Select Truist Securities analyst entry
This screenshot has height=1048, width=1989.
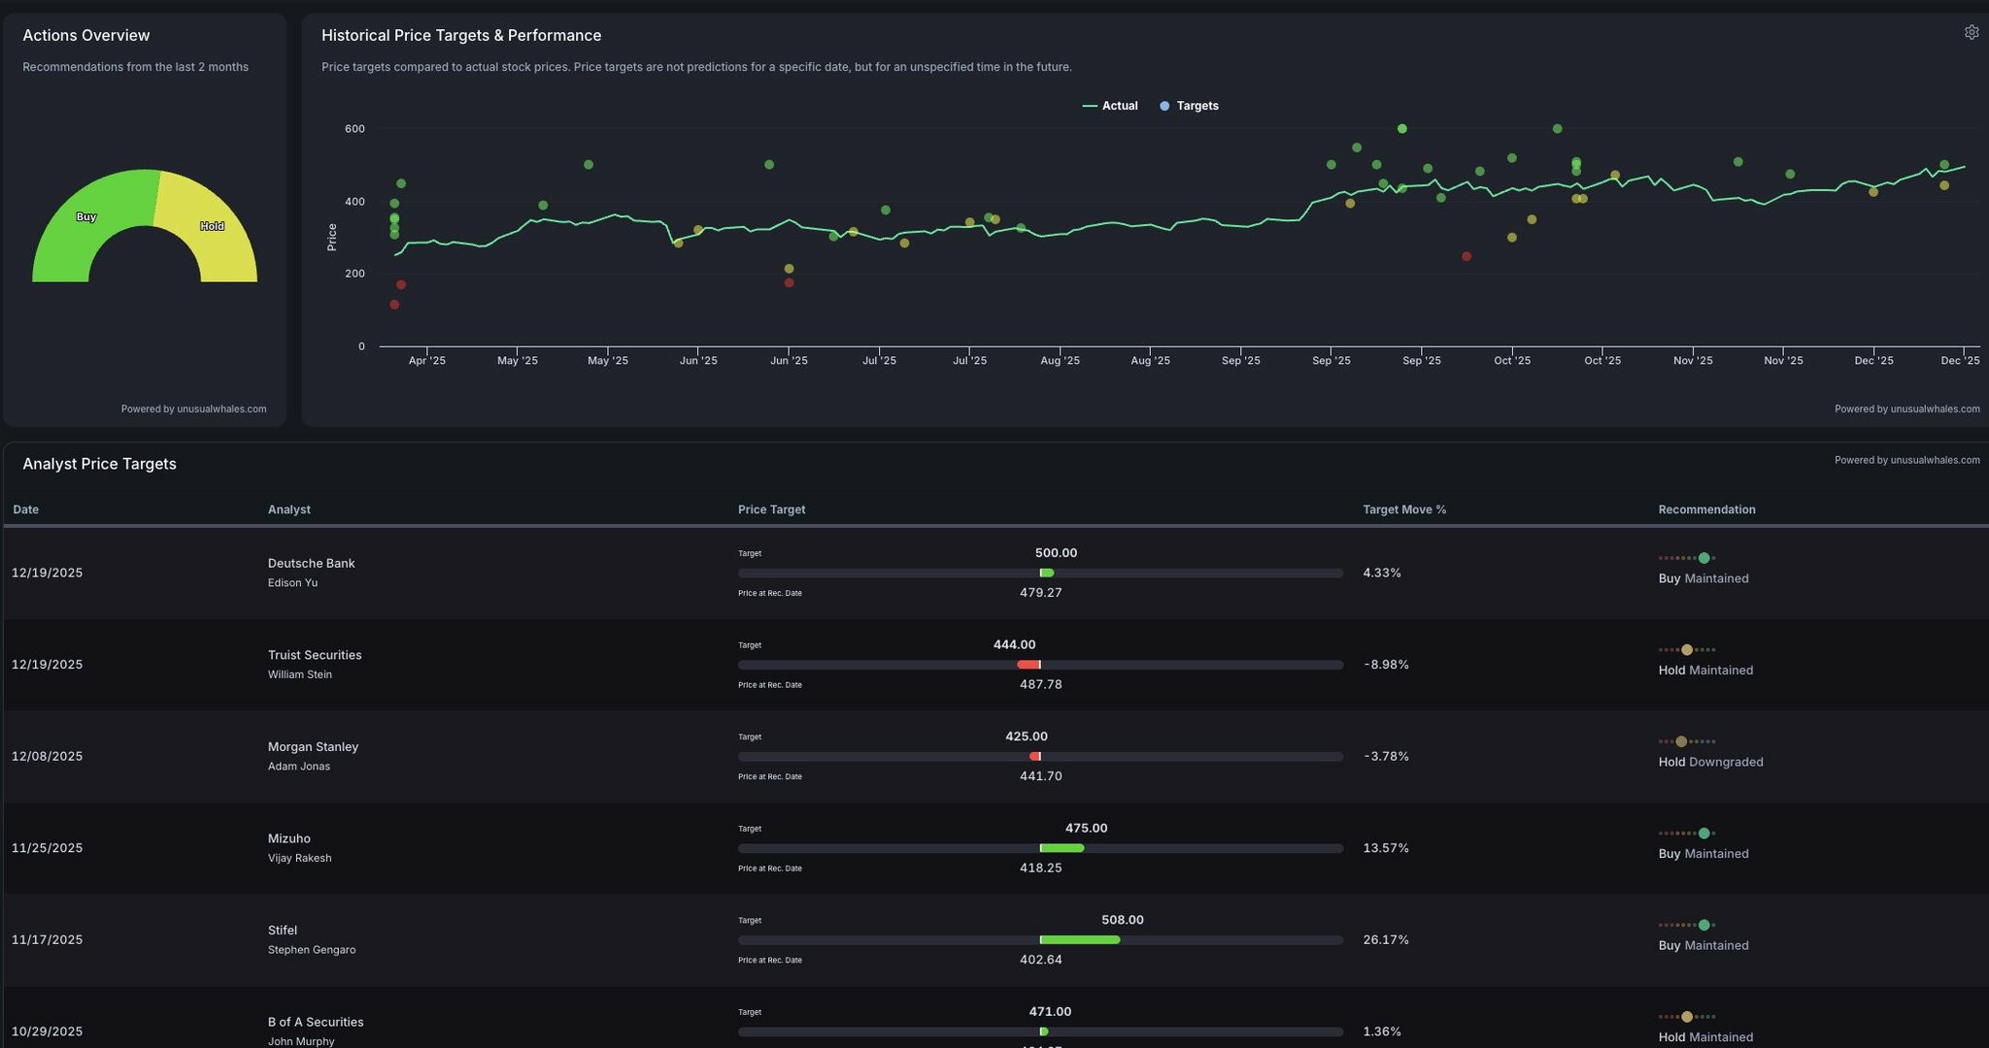pyautogui.click(x=315, y=655)
